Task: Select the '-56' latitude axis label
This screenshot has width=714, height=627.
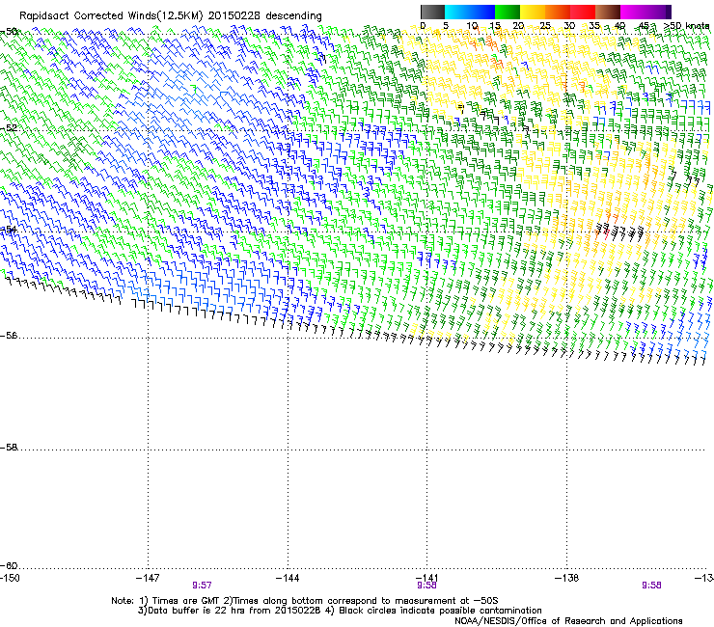Action: coord(9,336)
